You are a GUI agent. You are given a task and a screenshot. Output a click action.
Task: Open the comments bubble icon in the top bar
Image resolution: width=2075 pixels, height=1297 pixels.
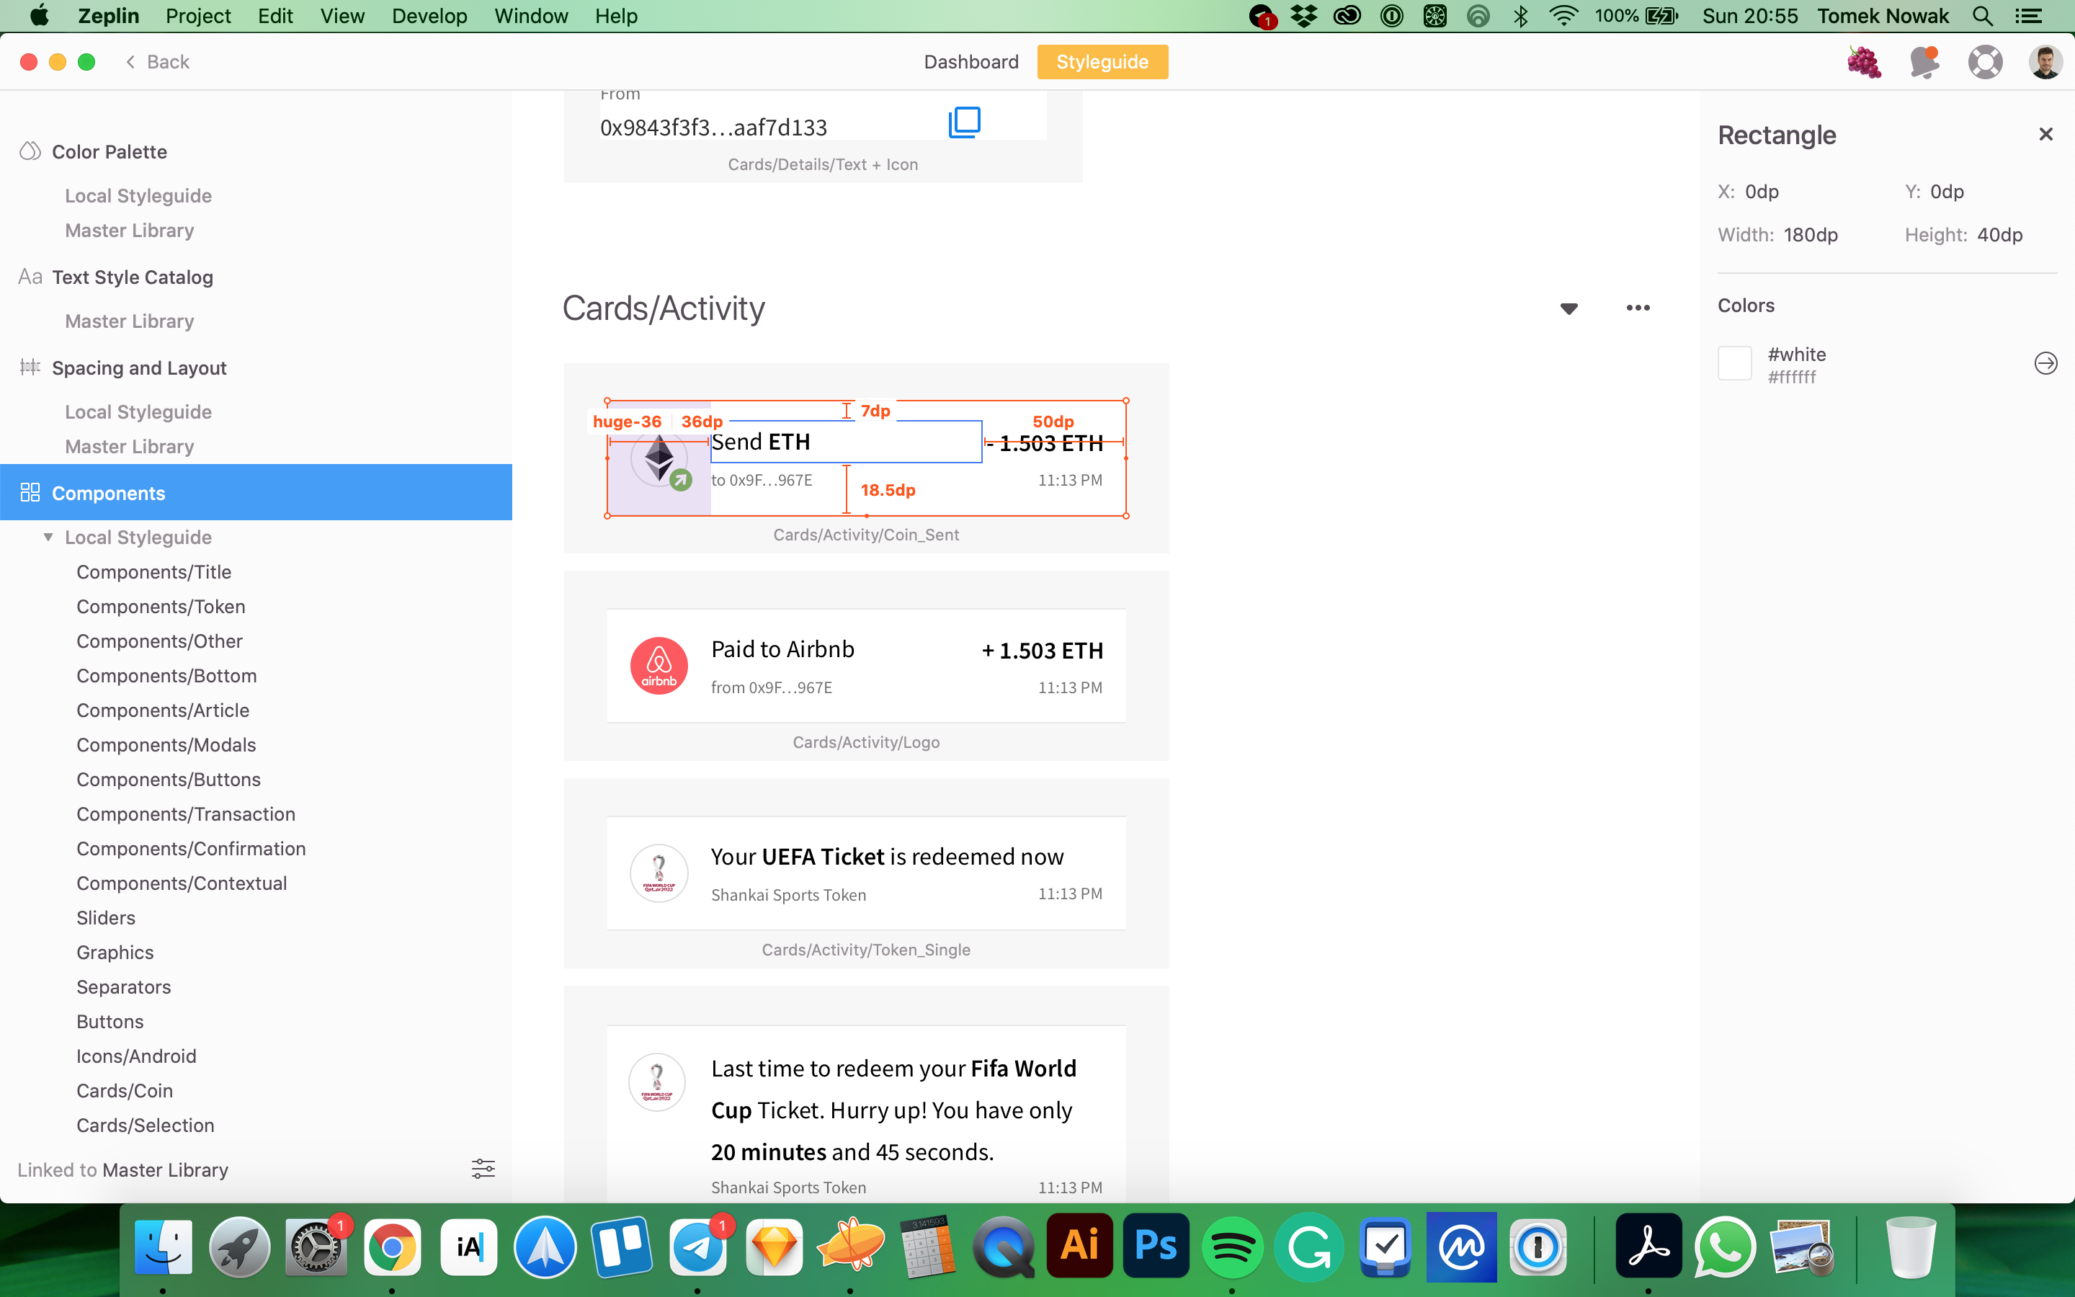pyautogui.click(x=1925, y=61)
